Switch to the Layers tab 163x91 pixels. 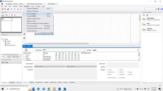9,57
